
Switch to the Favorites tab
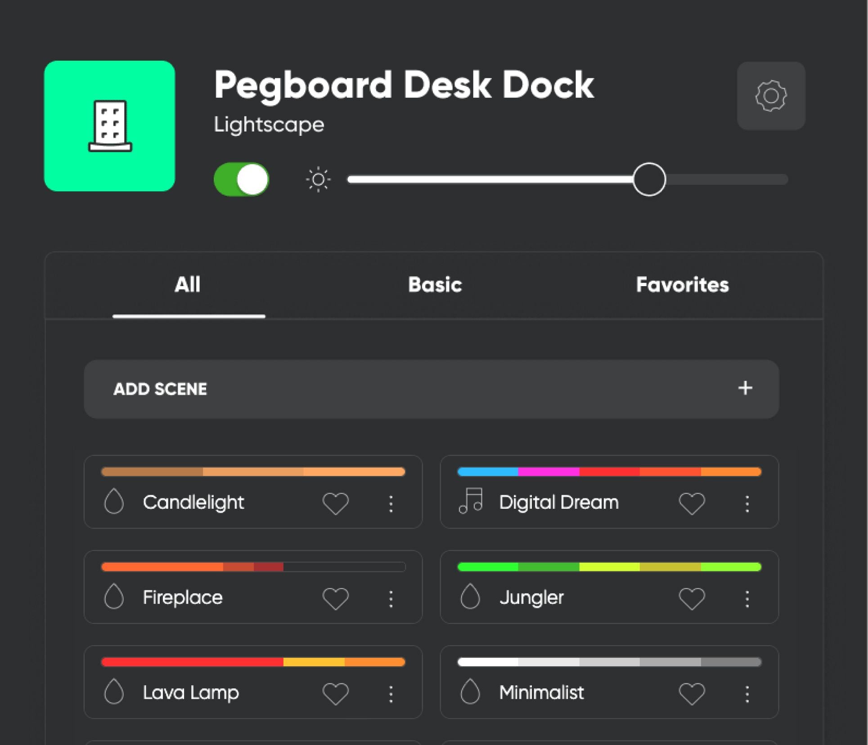682,285
